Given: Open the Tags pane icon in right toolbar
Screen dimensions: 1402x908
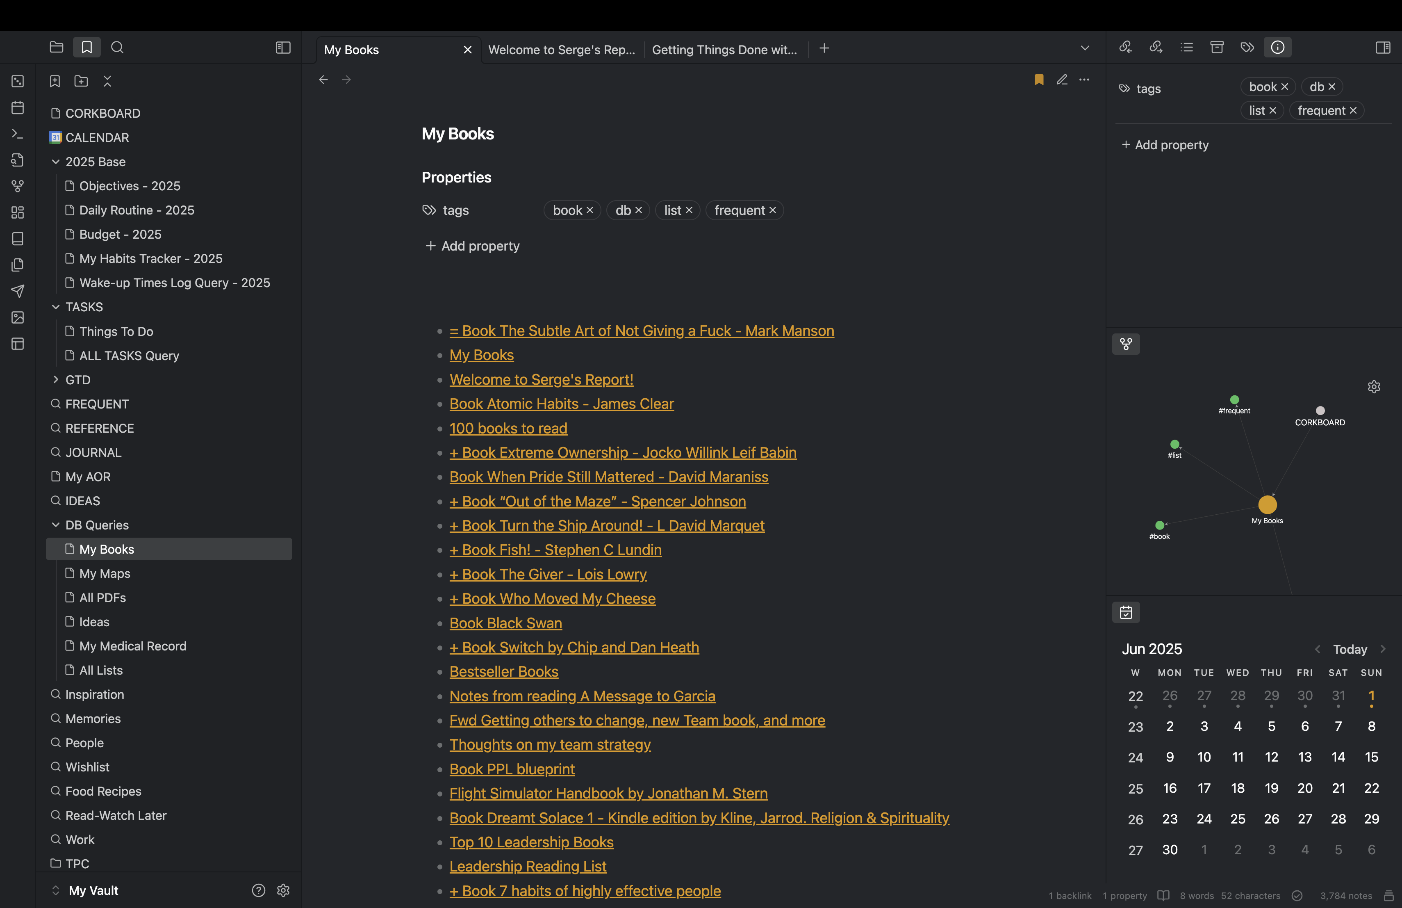Looking at the screenshot, I should click(x=1248, y=47).
